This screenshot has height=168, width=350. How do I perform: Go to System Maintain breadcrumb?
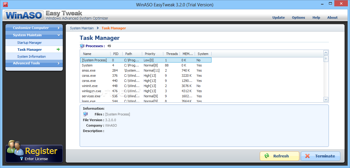point(82,28)
